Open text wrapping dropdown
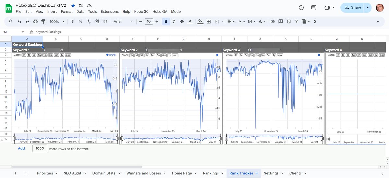389x178 pixels. click(251, 21)
